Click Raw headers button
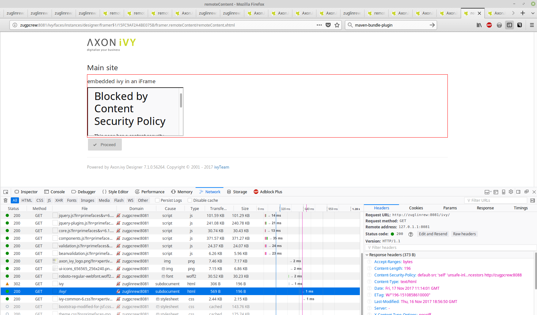Image resolution: width=537 pixels, height=315 pixels. [464, 234]
